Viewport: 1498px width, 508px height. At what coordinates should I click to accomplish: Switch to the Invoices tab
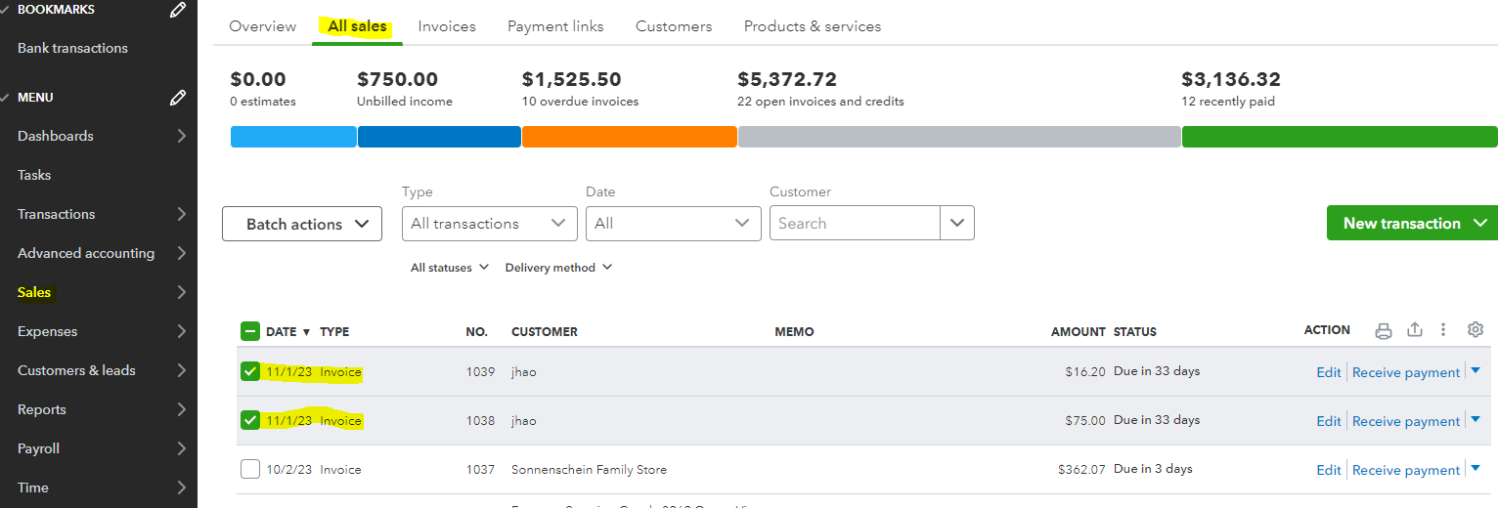(447, 26)
